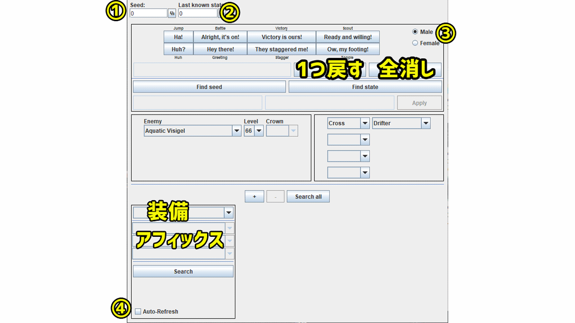The width and height of the screenshot is (575, 323).
Task: Click the copy icon beside the Seed field
Action: pos(172,13)
